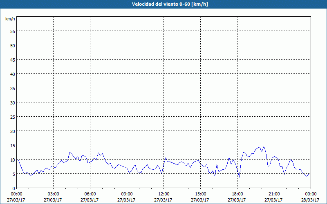Screen dimensions: 327x204
Task: Click the '27/03/17' date under 06:00
Action: pos(90,200)
